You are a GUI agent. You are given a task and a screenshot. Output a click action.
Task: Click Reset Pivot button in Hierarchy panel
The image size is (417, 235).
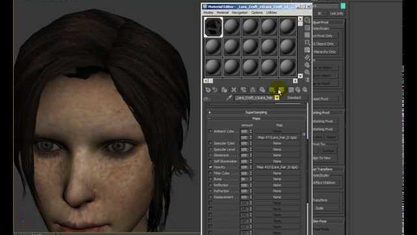[325, 99]
